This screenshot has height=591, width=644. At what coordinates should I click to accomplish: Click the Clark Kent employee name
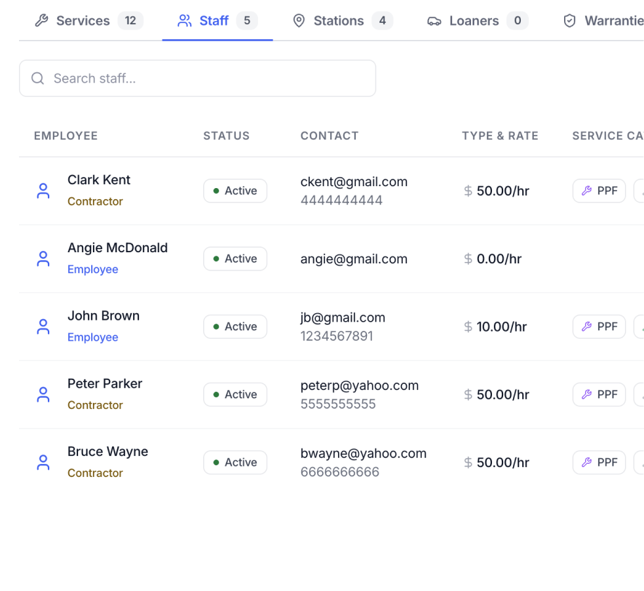[99, 180]
